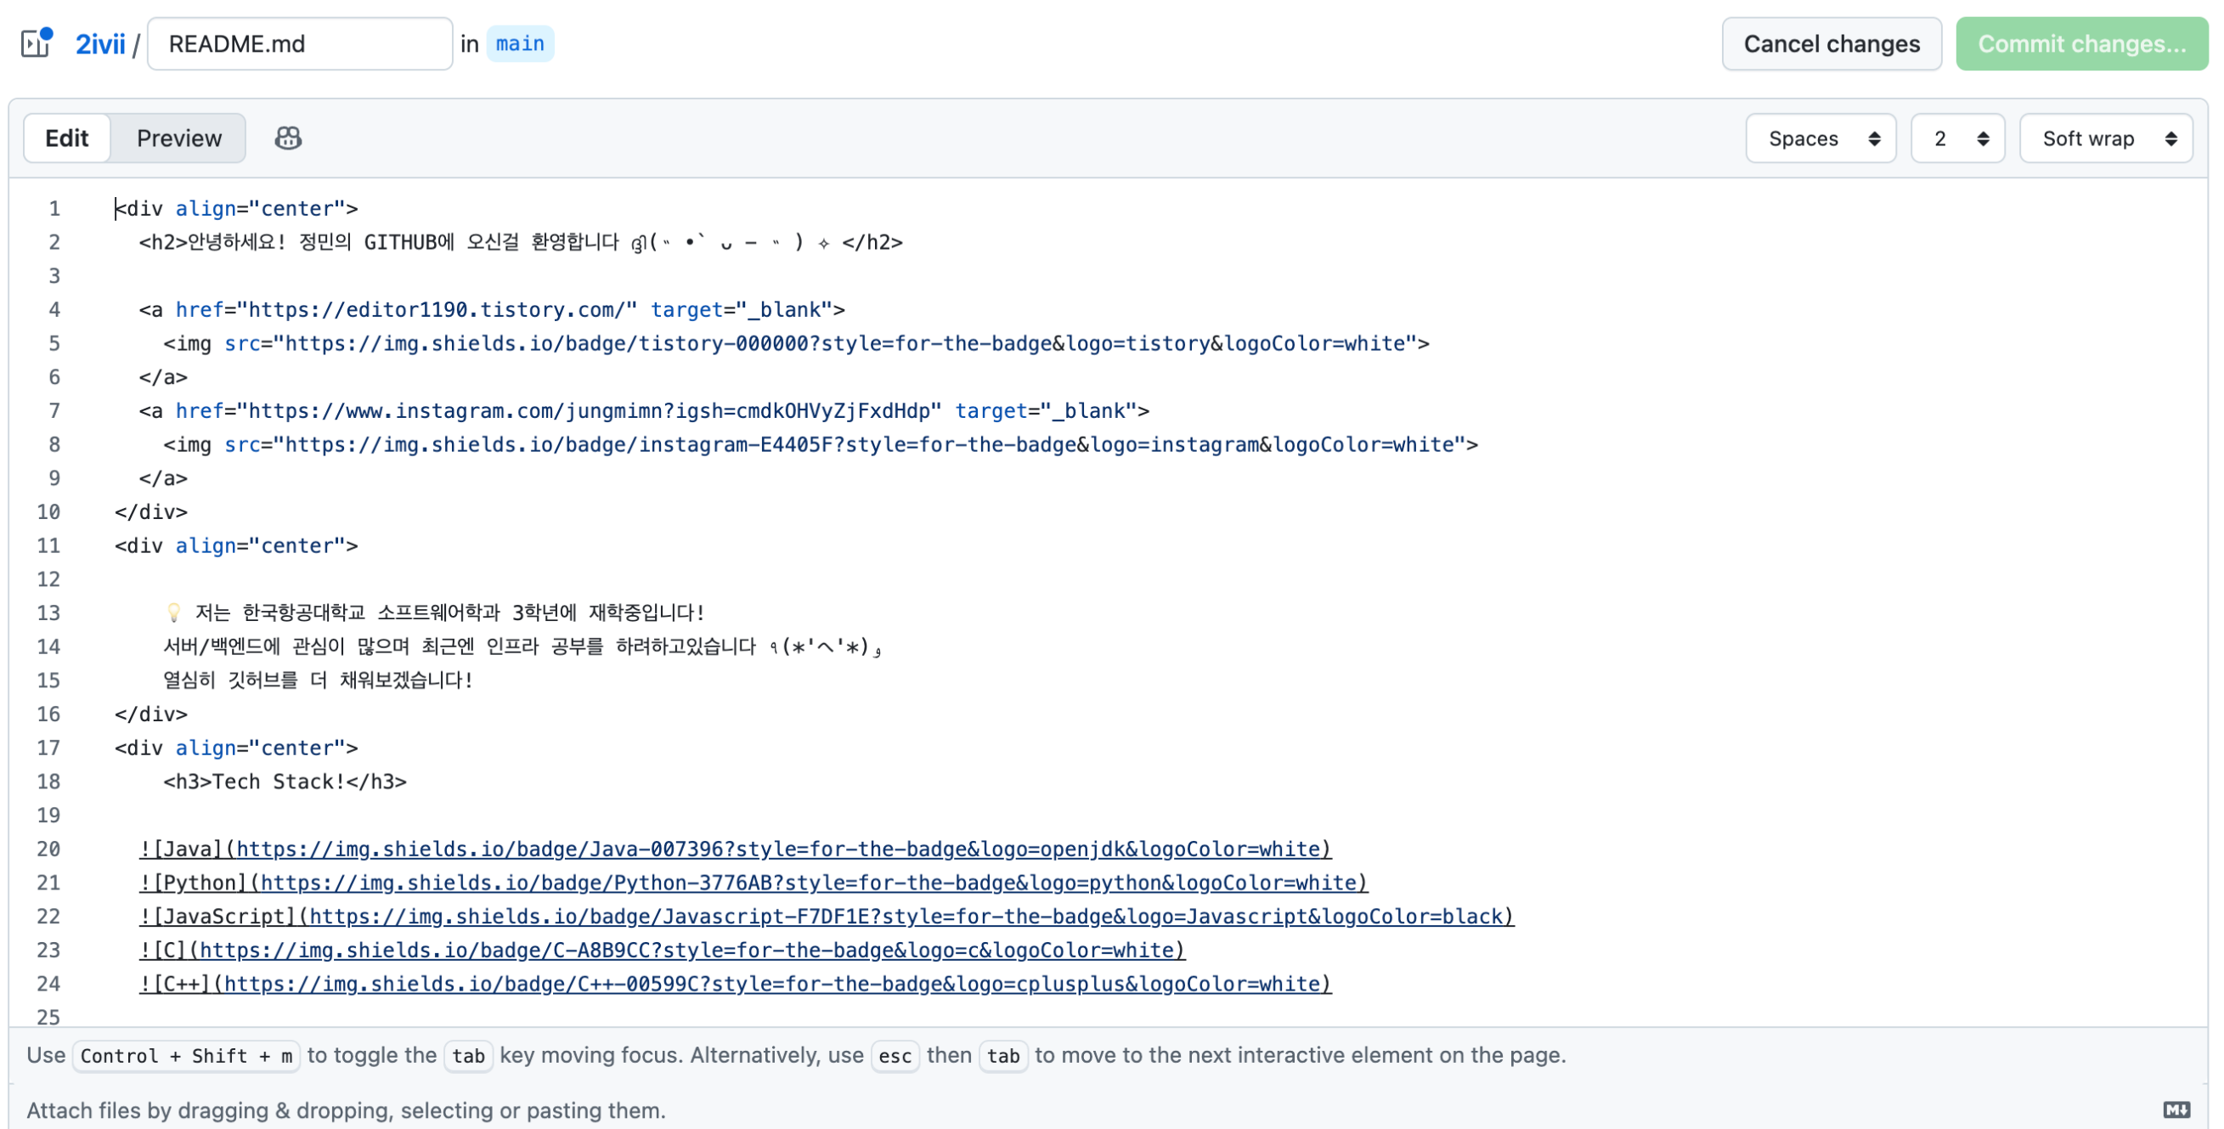
Task: Open the indent size 2 dropdown
Action: [x=1957, y=138]
